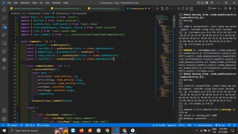Open More Actions ellipsis in editor toolbar
238x134 pixels.
171,9
